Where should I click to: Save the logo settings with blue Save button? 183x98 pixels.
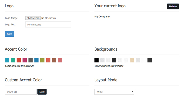click(9, 34)
